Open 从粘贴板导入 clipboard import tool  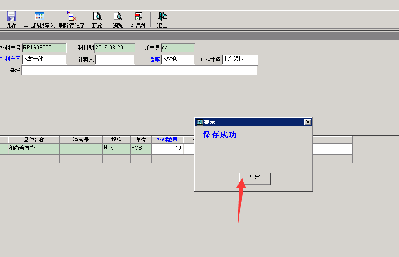coord(39,20)
